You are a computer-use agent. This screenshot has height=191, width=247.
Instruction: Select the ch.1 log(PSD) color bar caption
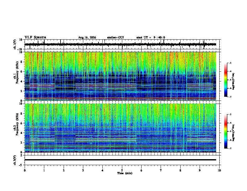[x=234, y=81]
